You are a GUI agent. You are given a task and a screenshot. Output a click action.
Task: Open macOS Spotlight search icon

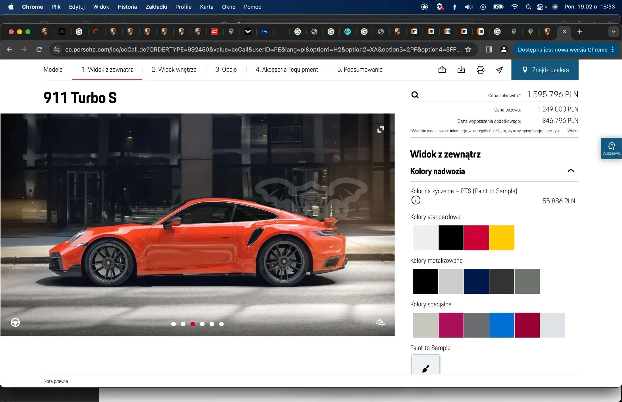tap(528, 7)
